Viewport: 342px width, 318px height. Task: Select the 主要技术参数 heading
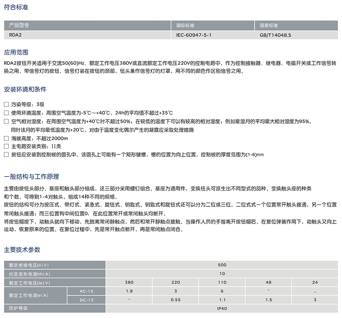click(x=22, y=249)
